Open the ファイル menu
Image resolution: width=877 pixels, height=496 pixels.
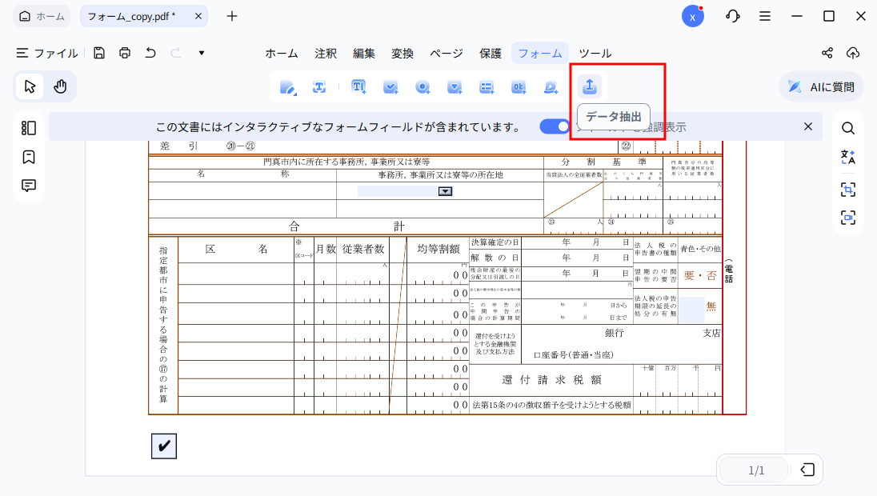point(48,53)
